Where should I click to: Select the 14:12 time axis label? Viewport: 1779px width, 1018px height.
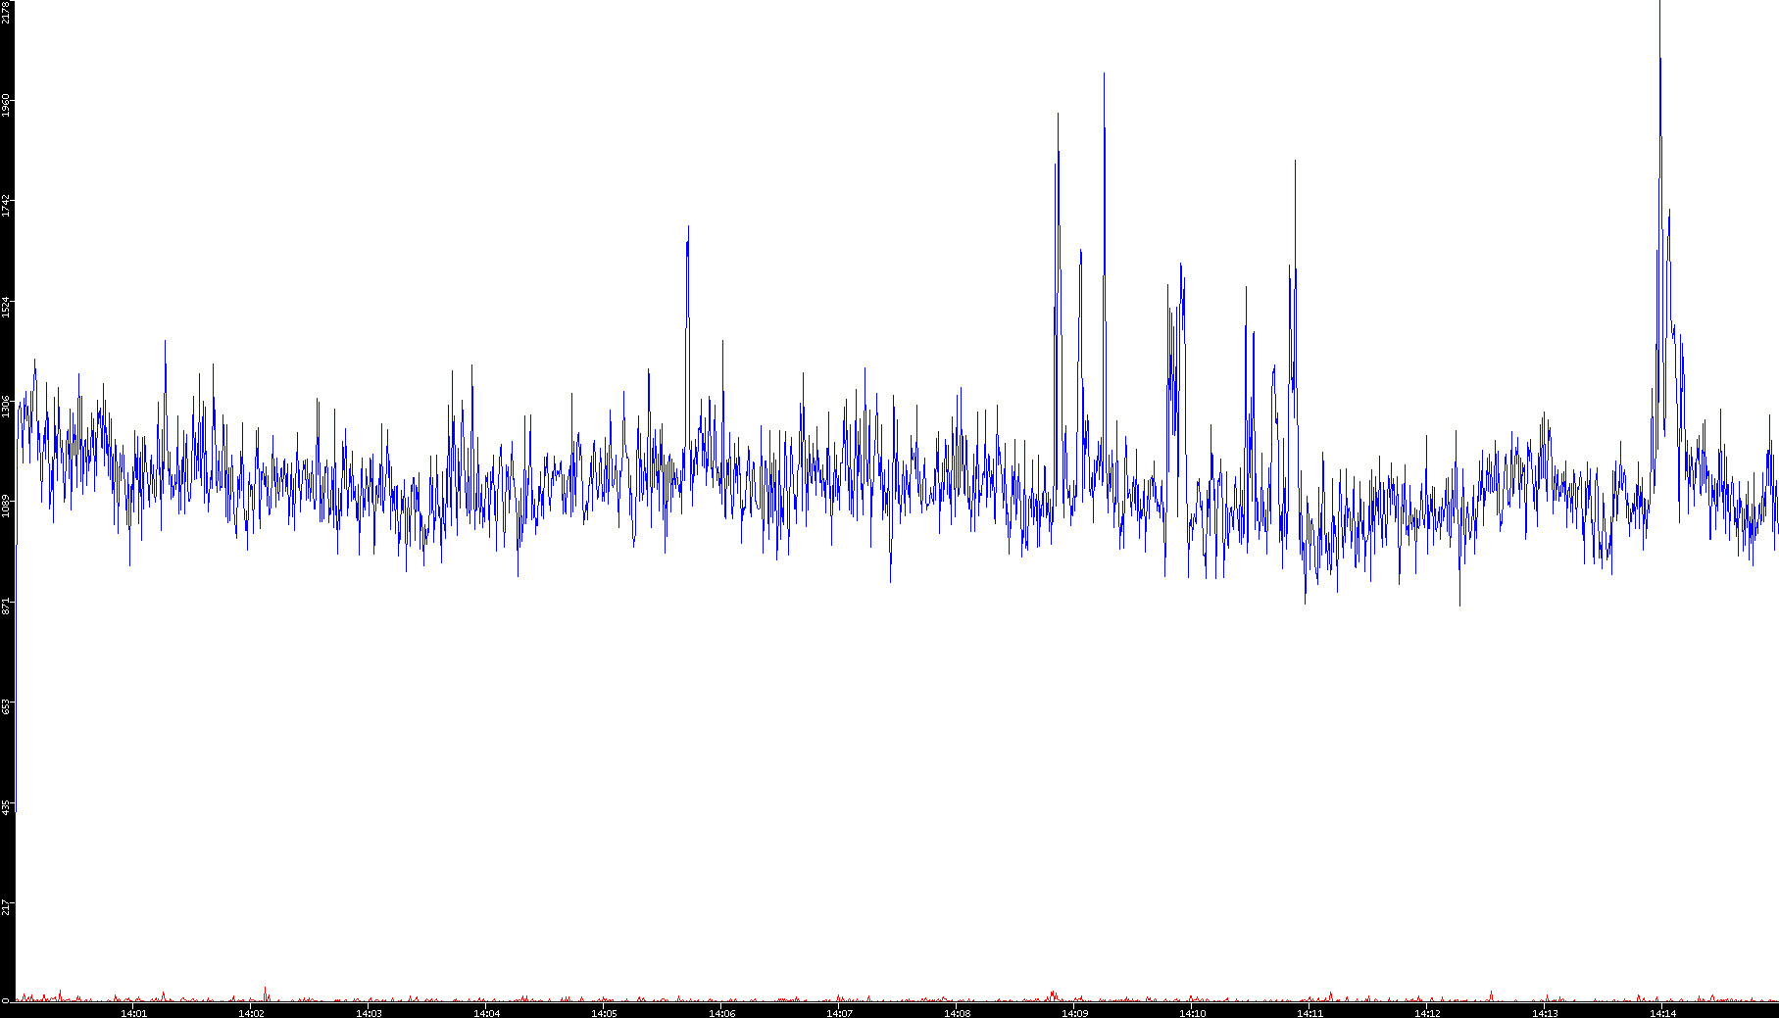(1427, 1012)
